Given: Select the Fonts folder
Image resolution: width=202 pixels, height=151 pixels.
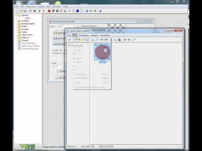Looking at the screenshot, I should coord(24,32).
